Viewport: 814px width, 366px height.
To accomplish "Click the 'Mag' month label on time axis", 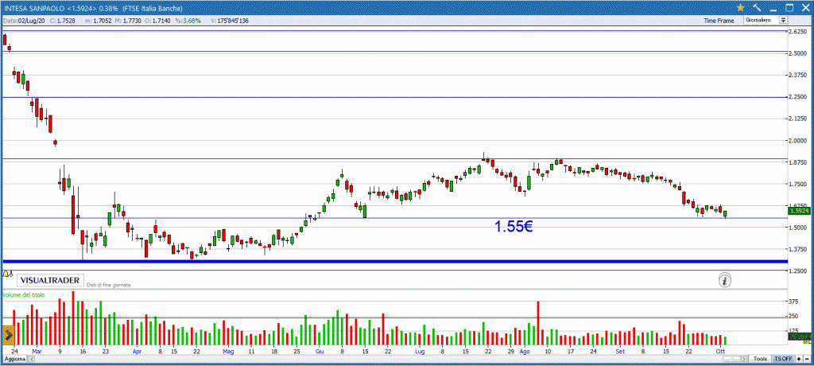I will (228, 351).
